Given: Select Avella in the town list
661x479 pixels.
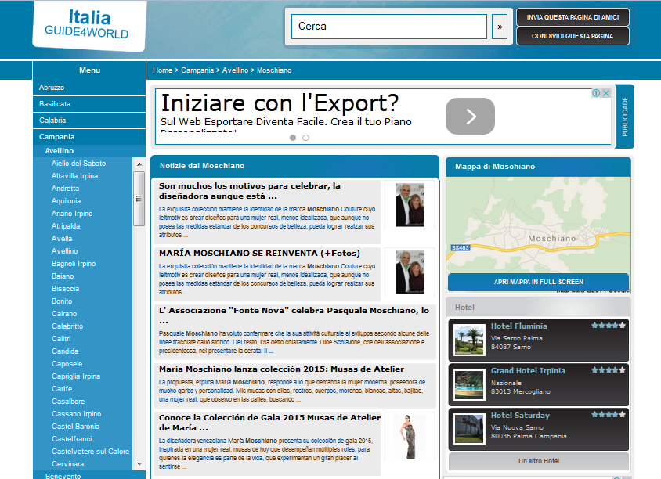Looking at the screenshot, I should point(62,239).
